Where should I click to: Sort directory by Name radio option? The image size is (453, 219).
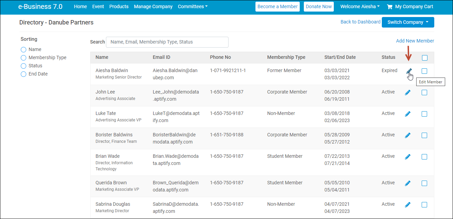[24, 50]
